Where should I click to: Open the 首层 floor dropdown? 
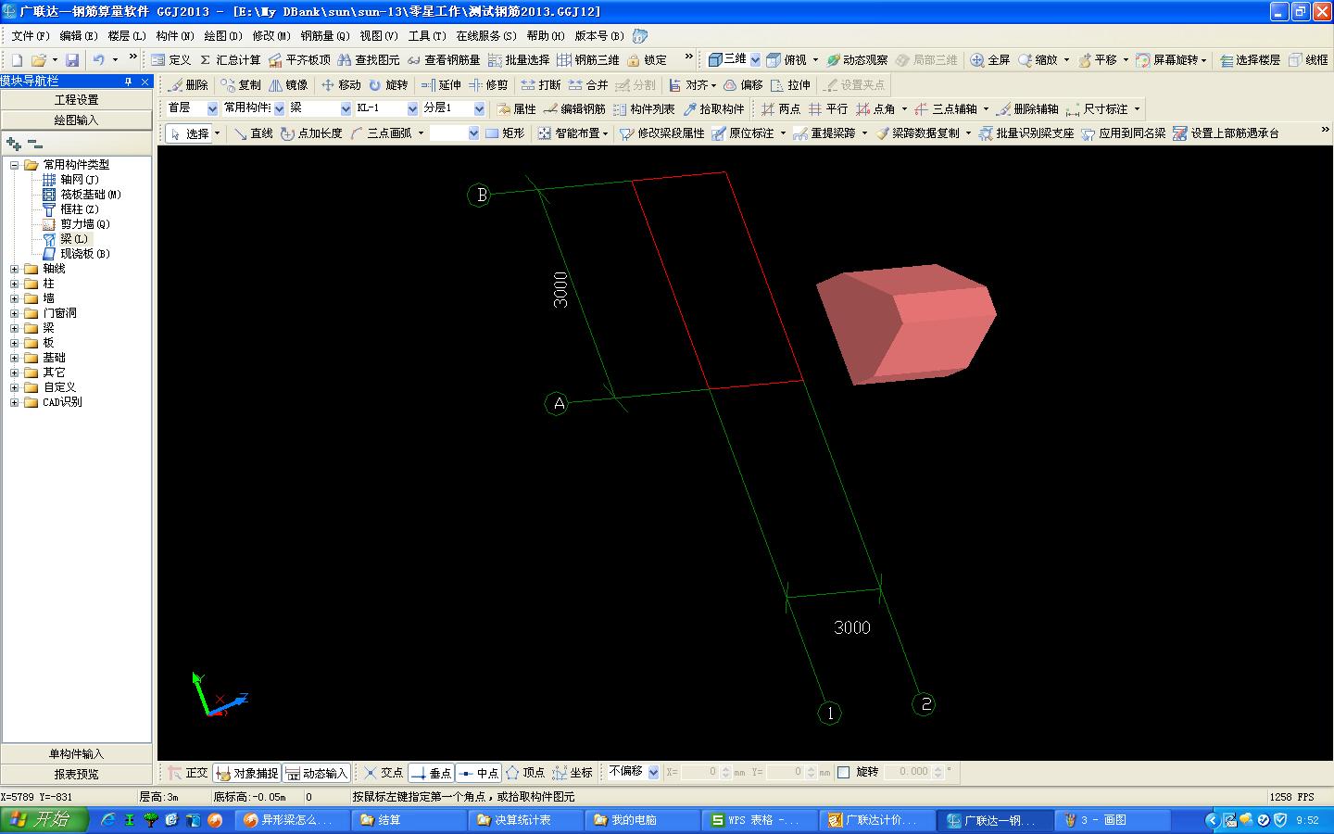pyautogui.click(x=212, y=108)
